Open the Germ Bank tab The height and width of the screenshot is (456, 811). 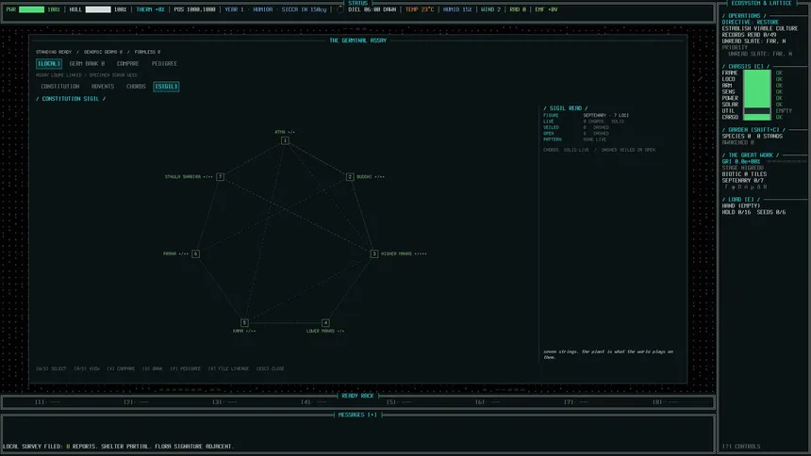pyautogui.click(x=87, y=63)
